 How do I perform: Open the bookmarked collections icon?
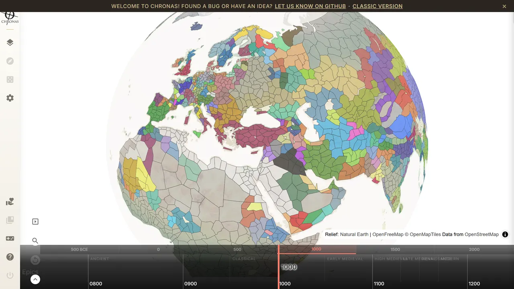pyautogui.click(x=10, y=220)
